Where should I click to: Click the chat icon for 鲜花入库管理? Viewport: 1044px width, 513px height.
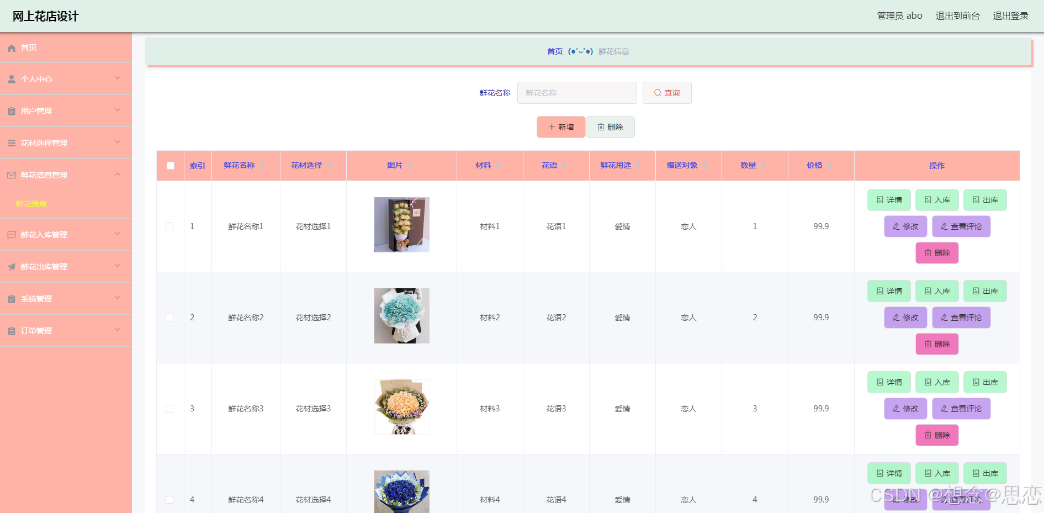pyautogui.click(x=12, y=235)
